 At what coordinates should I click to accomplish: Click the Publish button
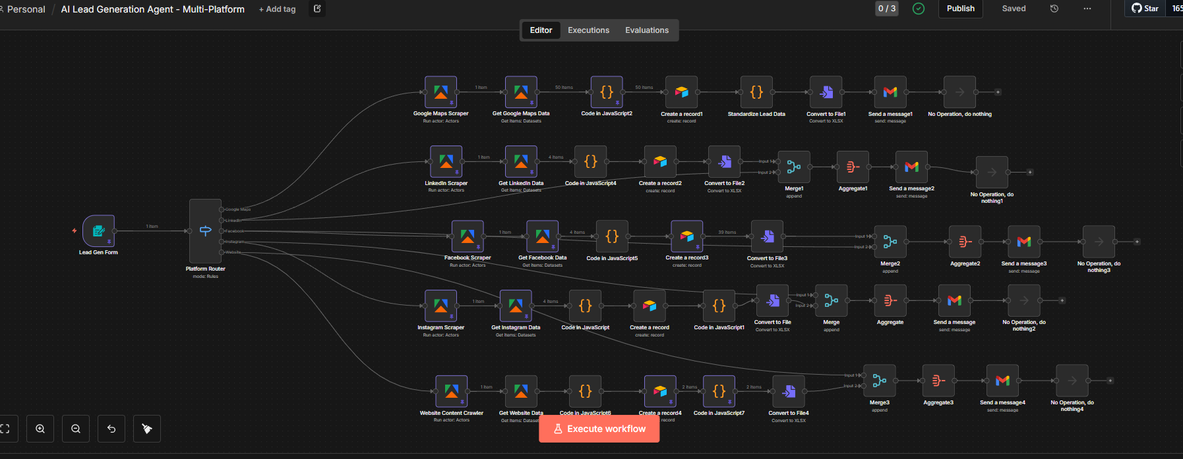(x=960, y=9)
